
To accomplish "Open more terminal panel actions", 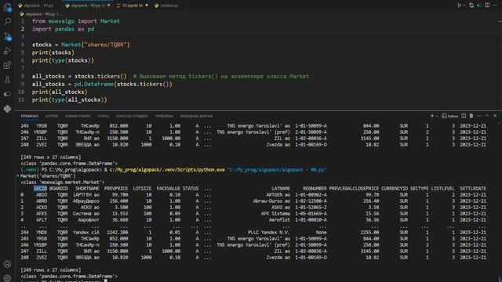I will point(479,116).
